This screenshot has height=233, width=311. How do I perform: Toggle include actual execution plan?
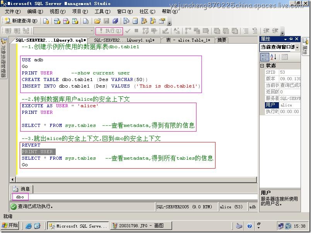[x=188, y=31]
